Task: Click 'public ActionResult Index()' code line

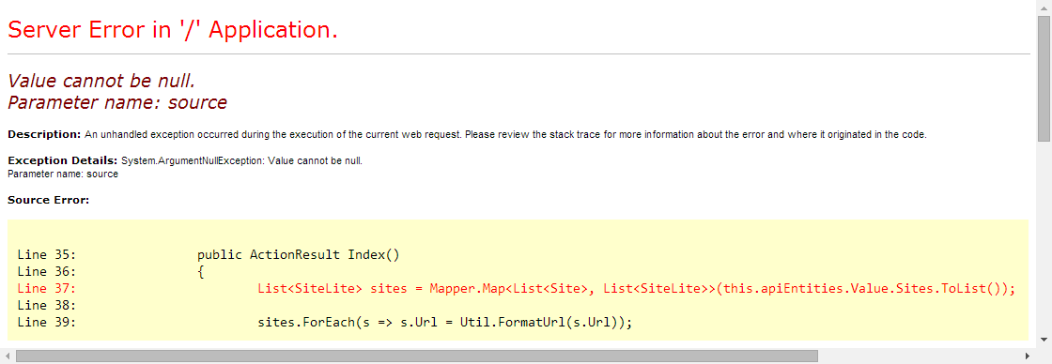Action: [299, 255]
